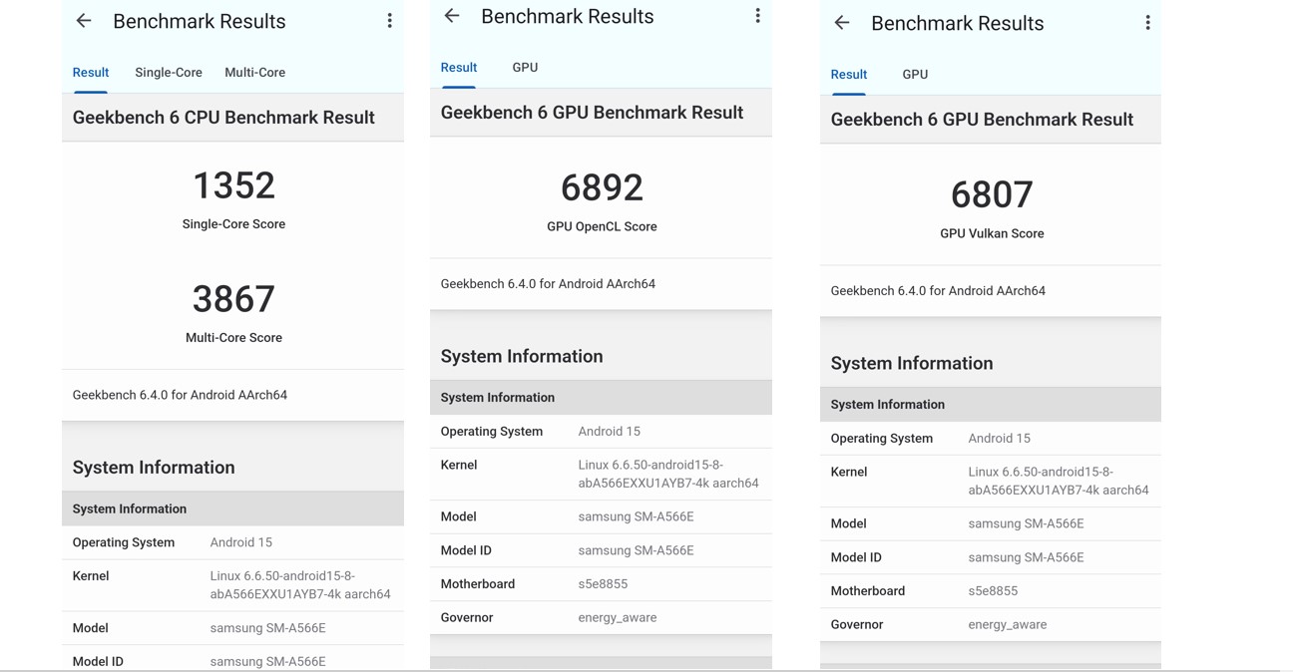The image size is (1293, 672).
Task: Tap Android 15 value on CPU screen
Action: pyautogui.click(x=240, y=542)
